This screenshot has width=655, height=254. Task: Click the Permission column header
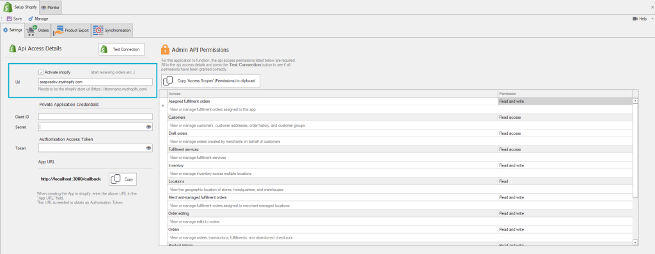(565, 94)
